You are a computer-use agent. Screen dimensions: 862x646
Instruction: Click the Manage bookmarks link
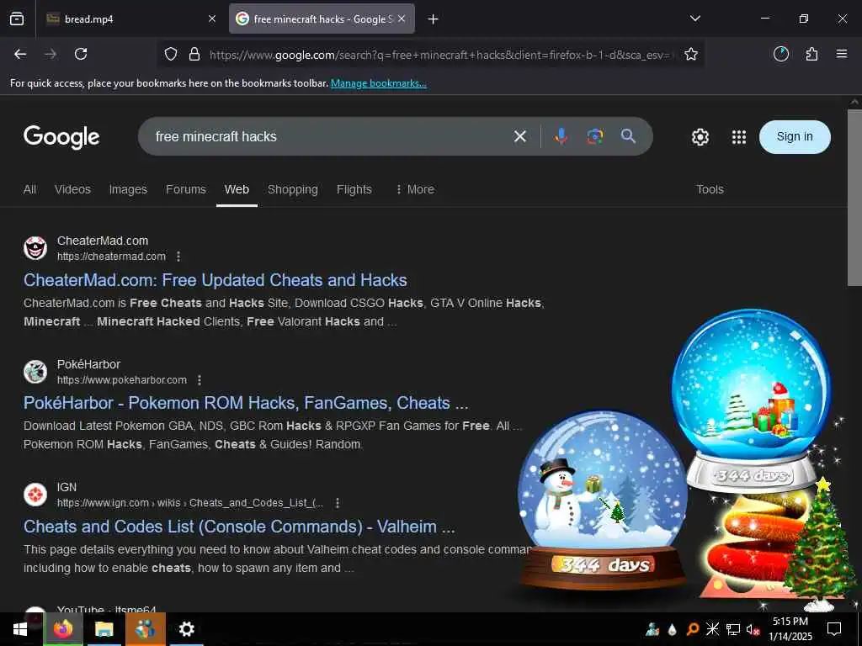coord(378,83)
